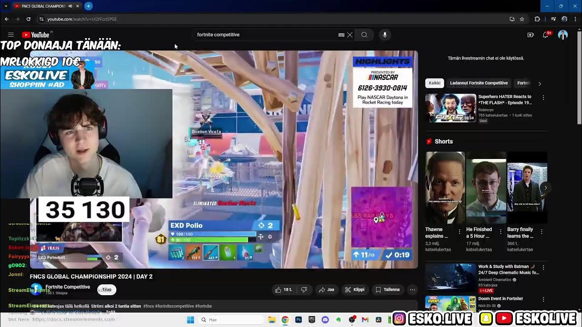Open the Fortnite Competitive channel name

tap(68, 287)
